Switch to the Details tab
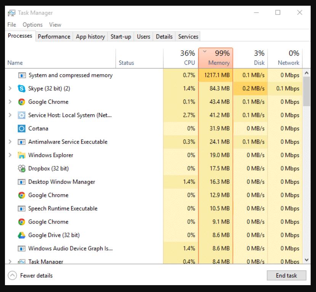 coord(164,37)
